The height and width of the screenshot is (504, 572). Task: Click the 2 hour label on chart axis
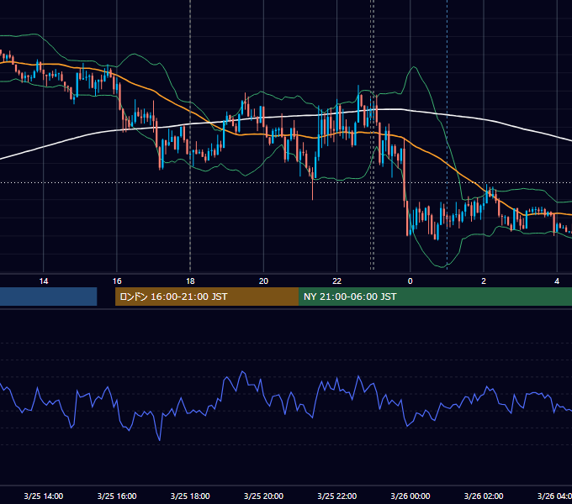[x=484, y=281]
